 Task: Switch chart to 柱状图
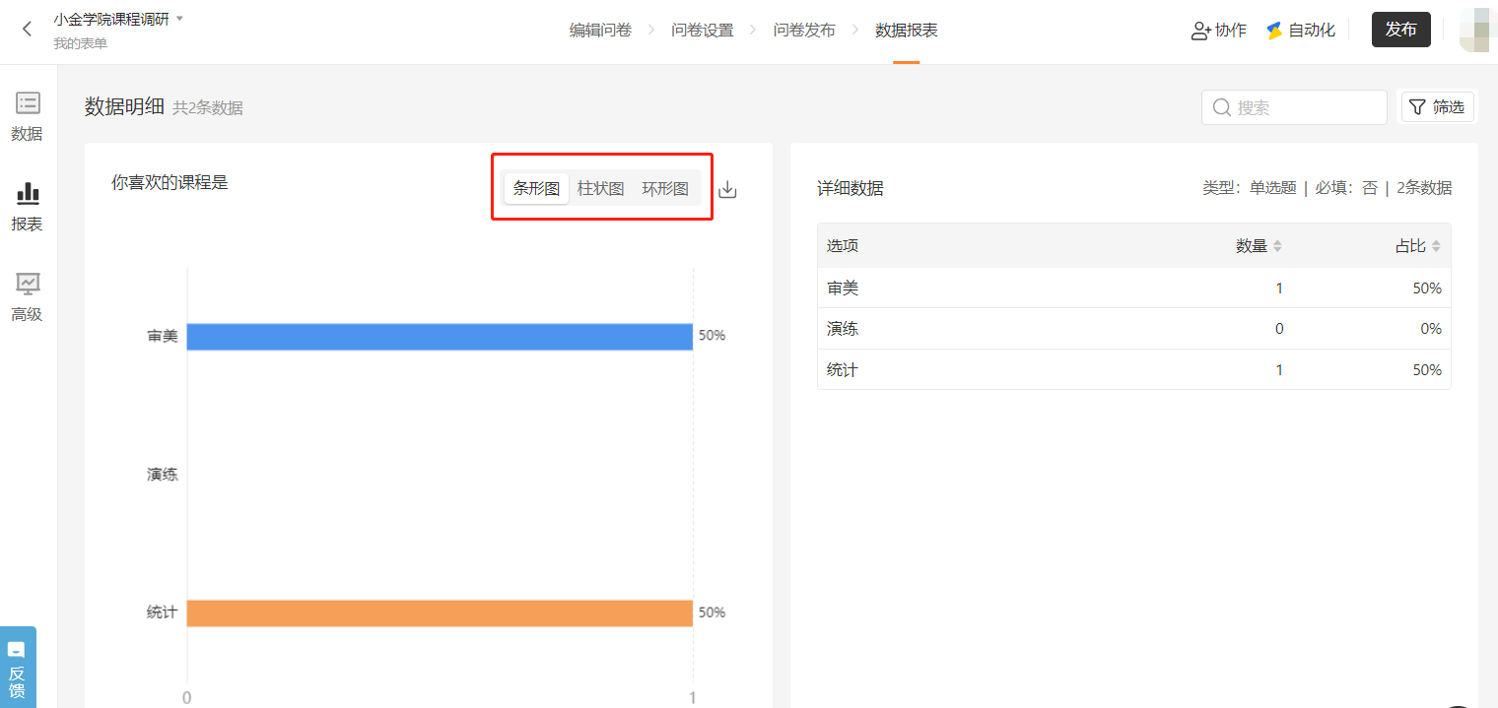tap(601, 189)
